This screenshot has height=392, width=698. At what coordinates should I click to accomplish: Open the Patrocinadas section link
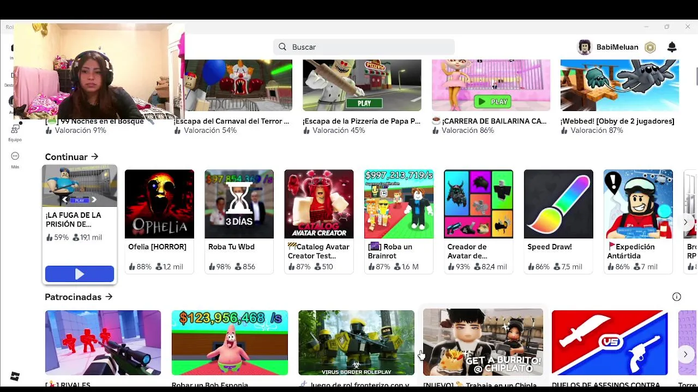79,297
